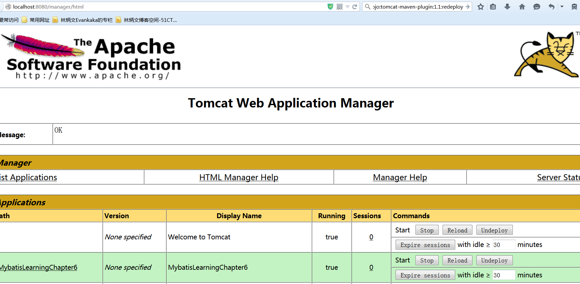Open the 最常访问 bookmark item
Image resolution: width=580 pixels, height=284 pixels.
[x=9, y=20]
